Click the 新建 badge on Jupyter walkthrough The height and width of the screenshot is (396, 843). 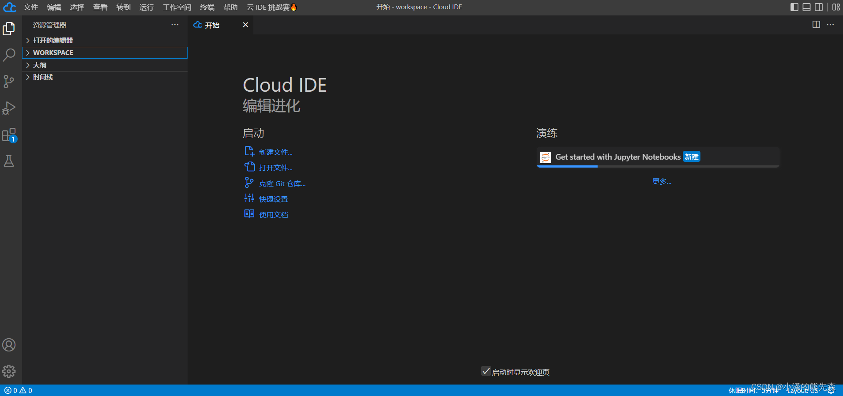pyautogui.click(x=692, y=157)
